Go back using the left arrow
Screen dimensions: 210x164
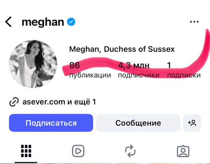[x=9, y=22]
